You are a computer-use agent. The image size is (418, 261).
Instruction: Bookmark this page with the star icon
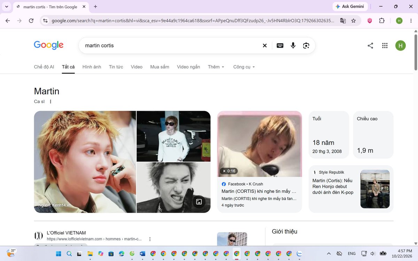(x=354, y=21)
